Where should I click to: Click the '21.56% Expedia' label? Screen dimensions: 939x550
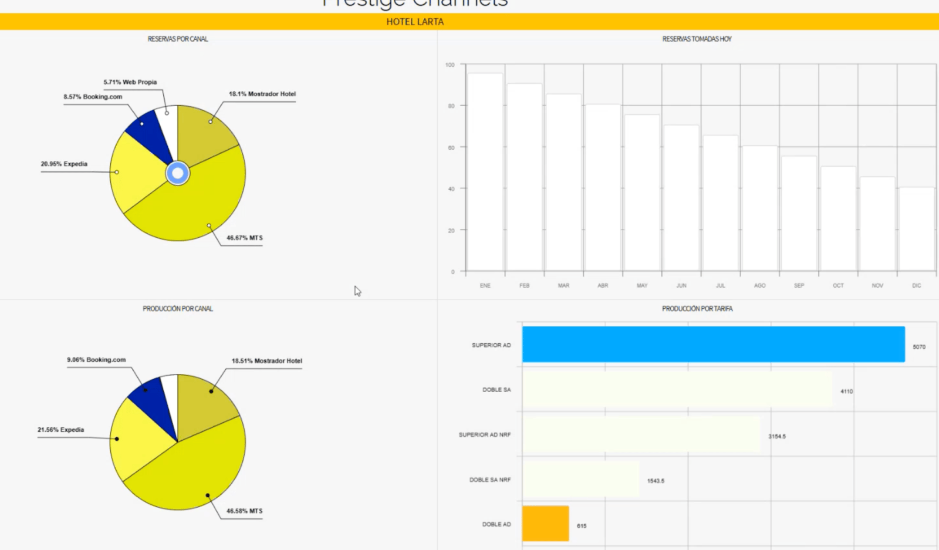pyautogui.click(x=61, y=430)
